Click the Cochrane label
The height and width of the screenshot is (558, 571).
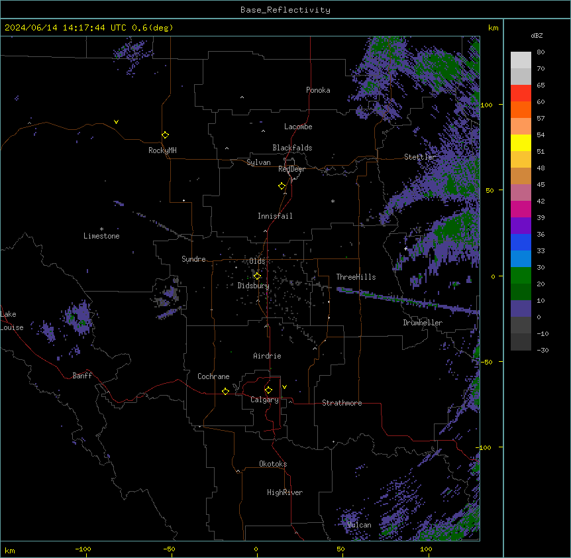(213, 376)
